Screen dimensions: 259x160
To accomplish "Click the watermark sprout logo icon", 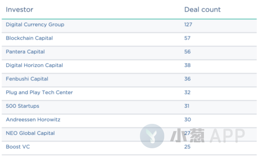I will [x=152, y=136].
